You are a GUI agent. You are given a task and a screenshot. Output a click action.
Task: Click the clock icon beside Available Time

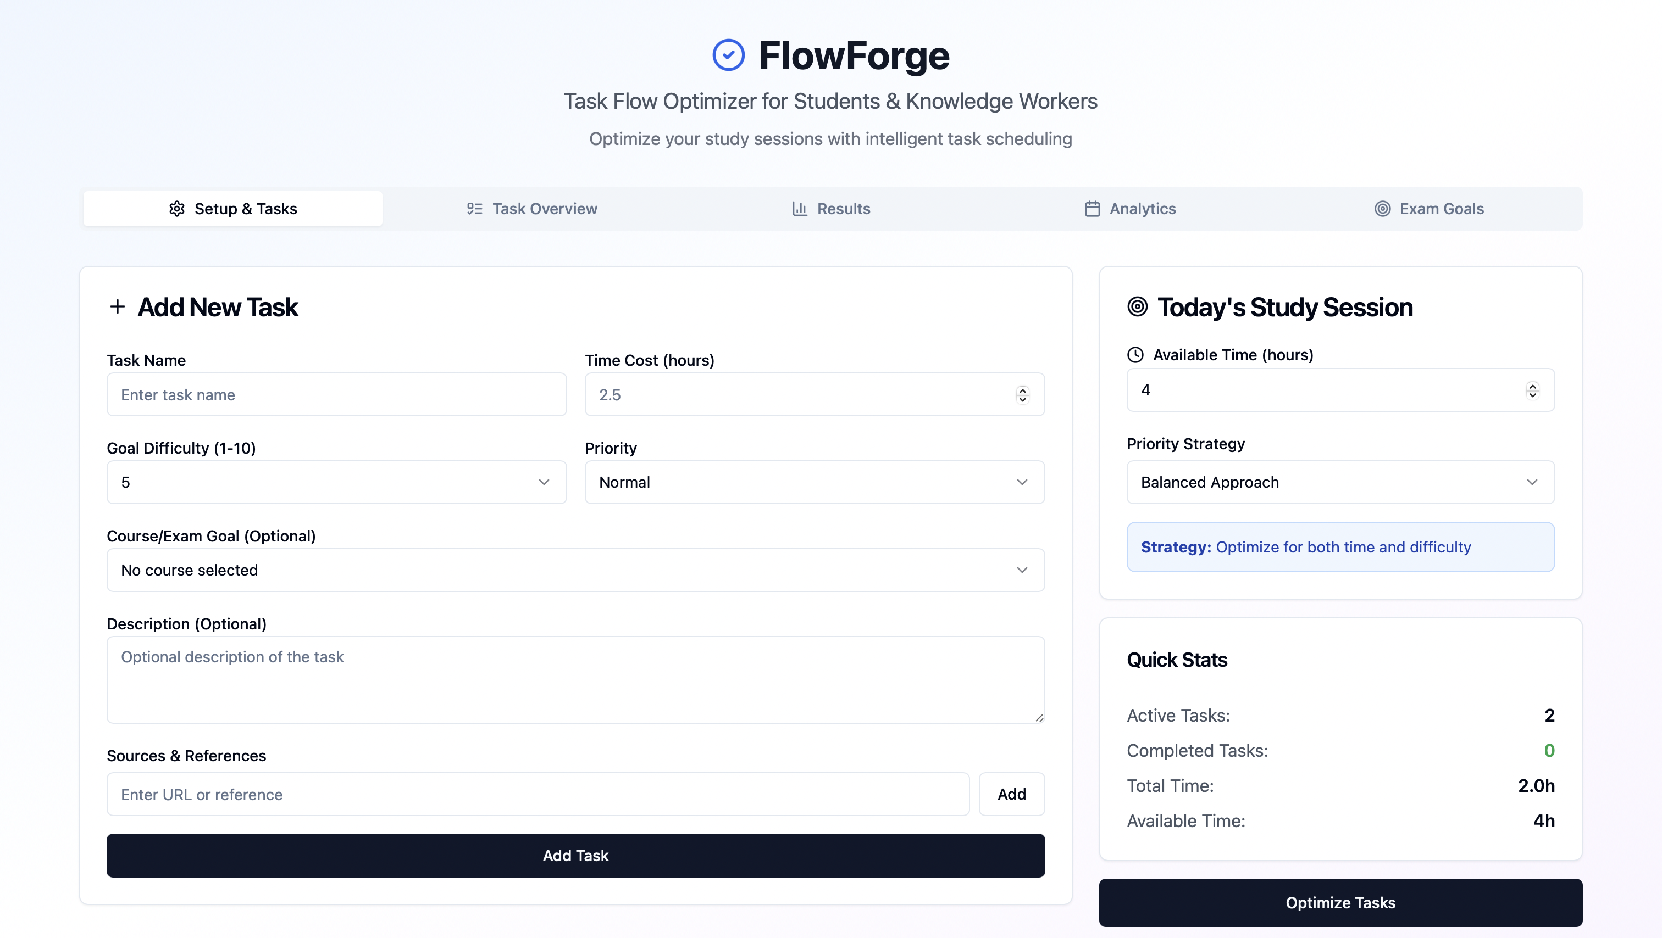click(1135, 354)
